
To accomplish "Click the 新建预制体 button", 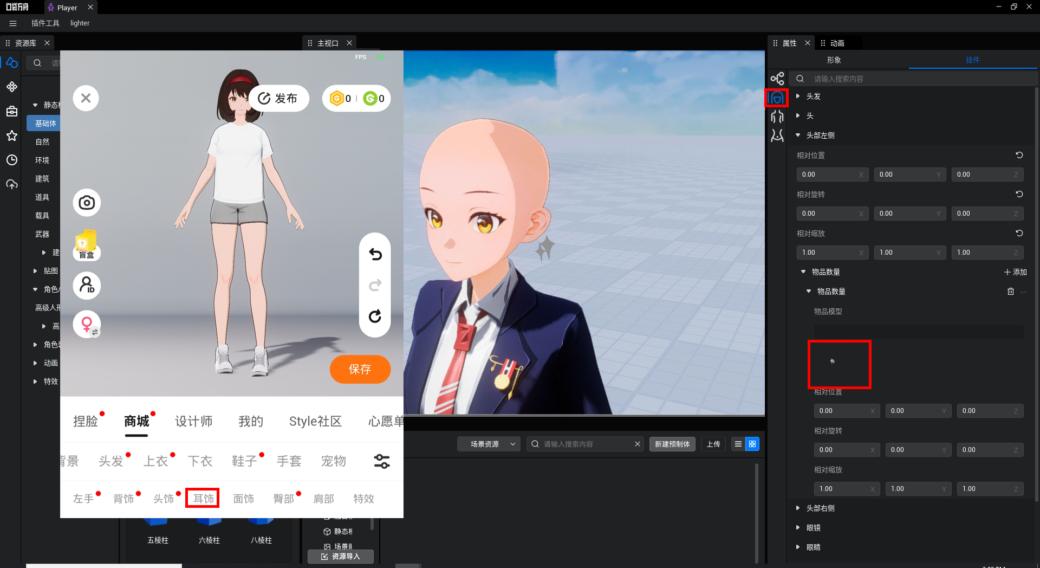I will pos(672,444).
